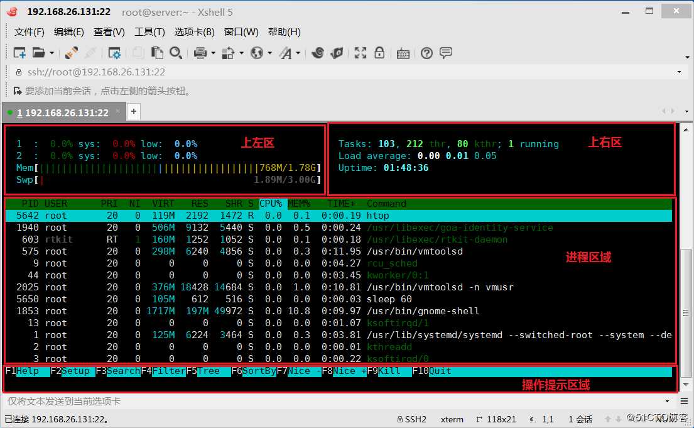This screenshot has width=694, height=428.
Task: Click F9 Kill in htop footer
Action: [389, 371]
